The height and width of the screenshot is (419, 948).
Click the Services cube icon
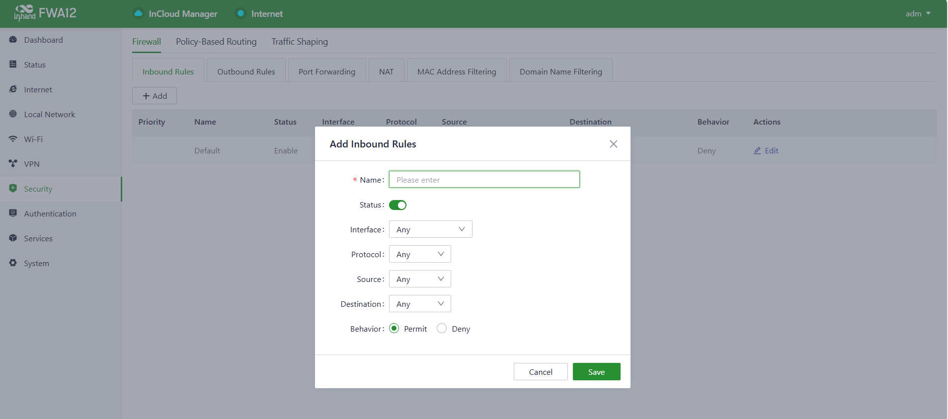coord(13,238)
